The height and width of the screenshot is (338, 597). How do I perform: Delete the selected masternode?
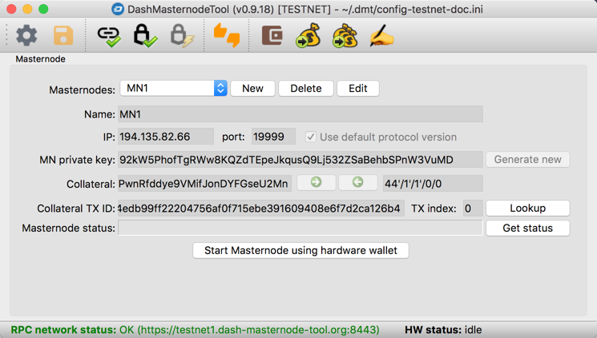tap(306, 89)
